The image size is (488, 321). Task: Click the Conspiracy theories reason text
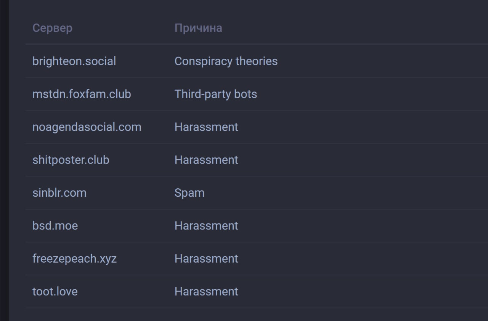click(226, 61)
